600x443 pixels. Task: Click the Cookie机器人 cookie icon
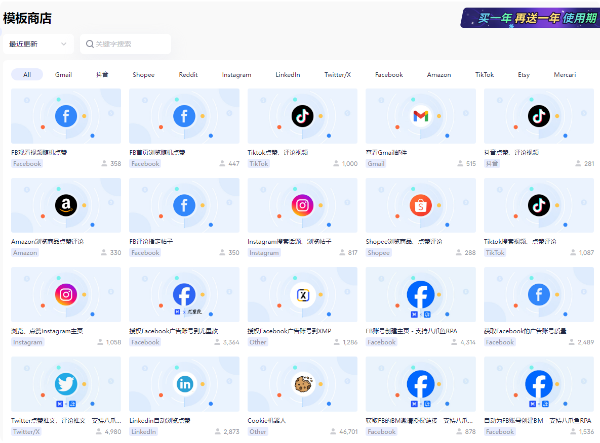click(x=302, y=384)
